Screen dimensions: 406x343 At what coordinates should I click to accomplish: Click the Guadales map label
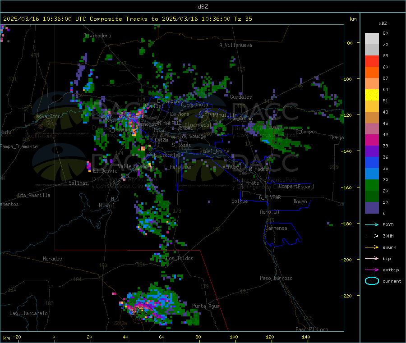click(241, 97)
